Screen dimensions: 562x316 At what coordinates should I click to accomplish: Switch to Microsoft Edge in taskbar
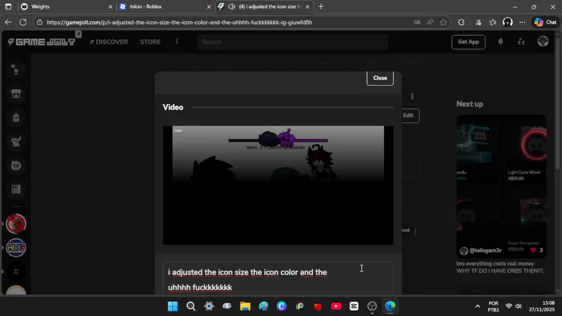(x=390, y=307)
